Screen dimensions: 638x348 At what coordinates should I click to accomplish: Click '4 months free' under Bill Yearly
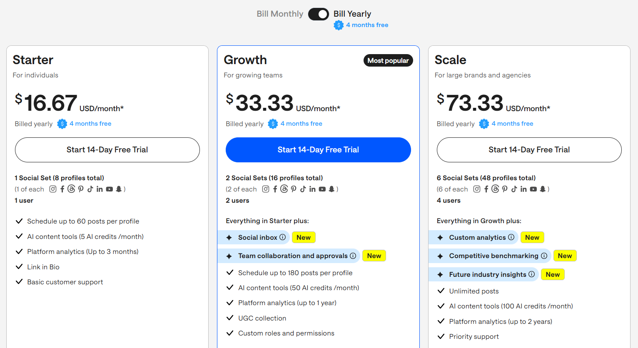click(x=367, y=25)
